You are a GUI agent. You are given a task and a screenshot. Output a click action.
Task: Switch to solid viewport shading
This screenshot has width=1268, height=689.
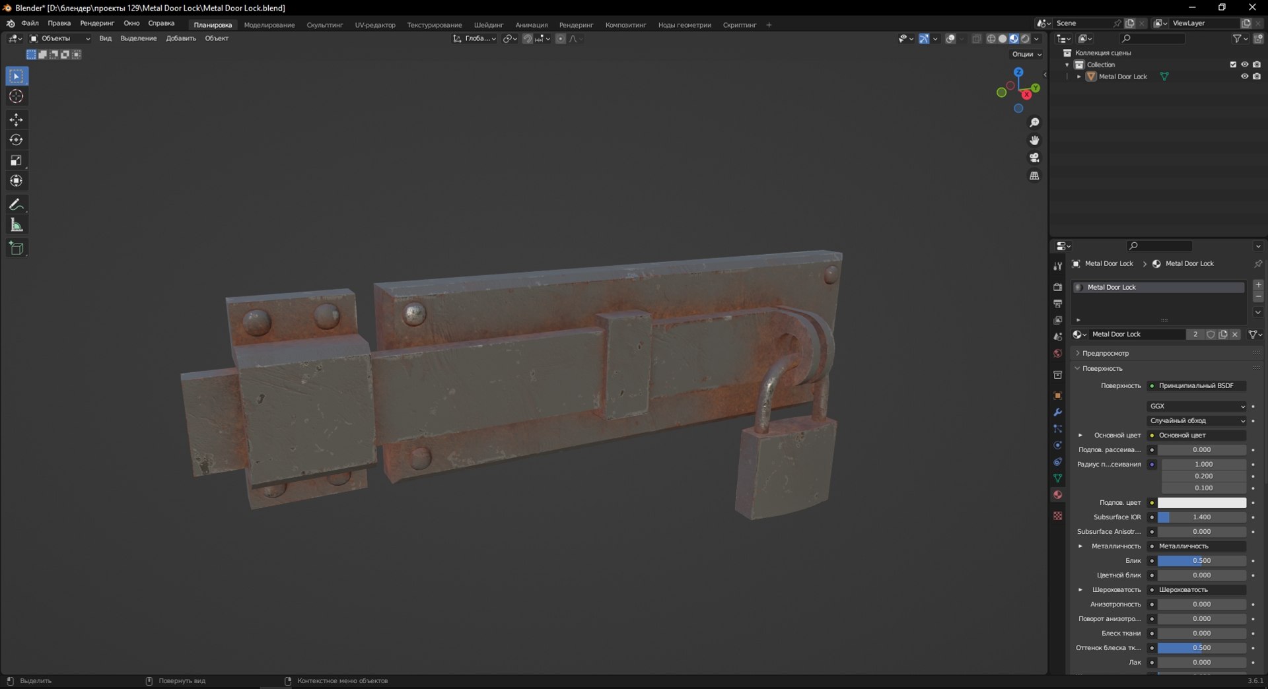pos(1003,39)
